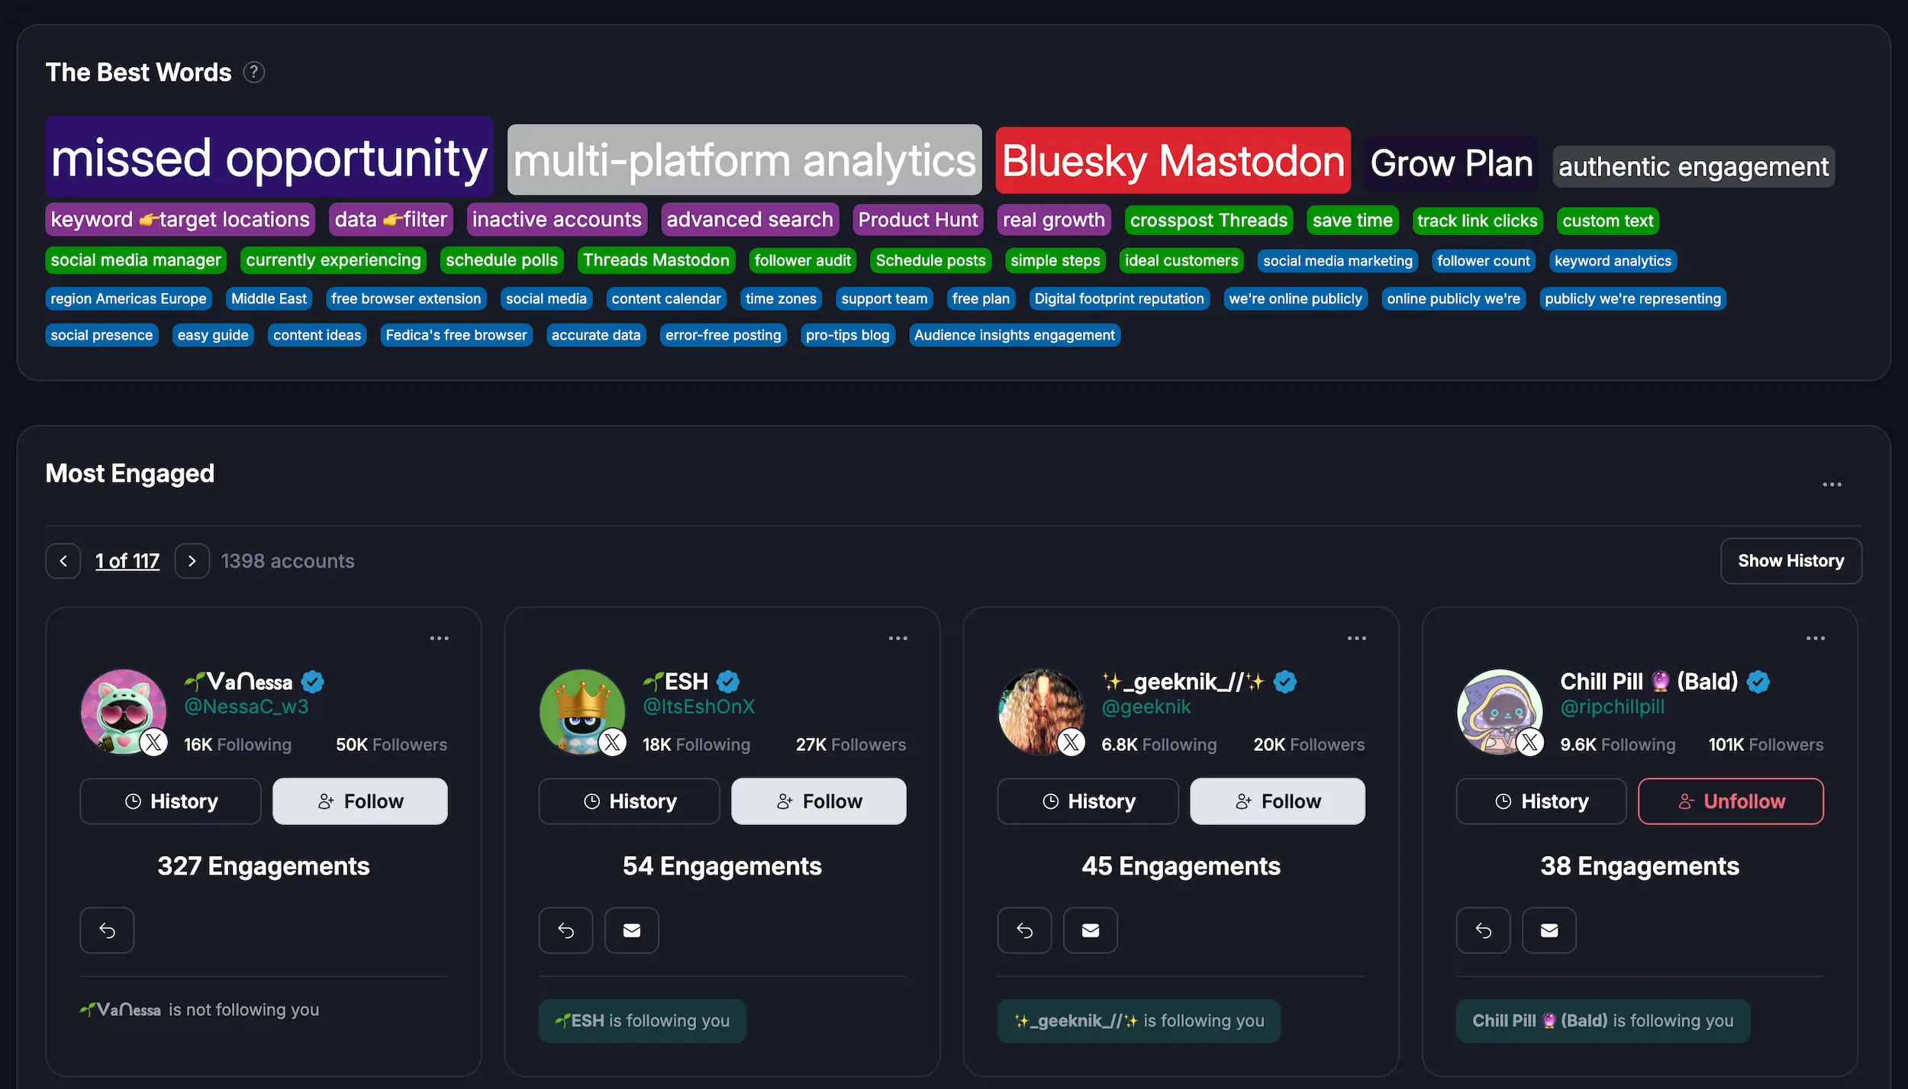Click message envelope icon on ESH's card
The height and width of the screenshot is (1089, 1908).
pyautogui.click(x=631, y=930)
